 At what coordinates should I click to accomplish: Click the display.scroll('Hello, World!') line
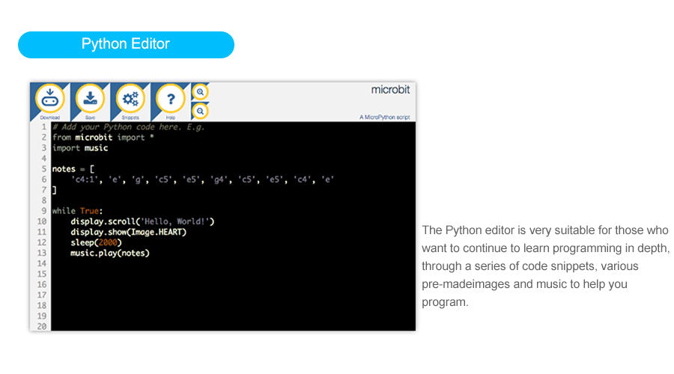click(x=142, y=221)
